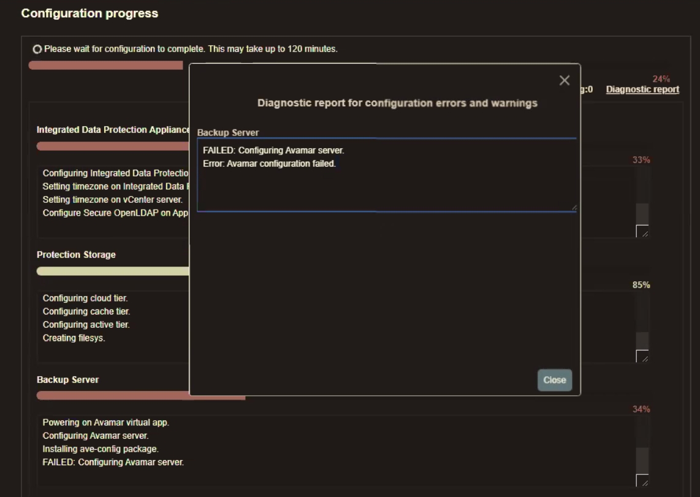Screen dimensions: 700x497
Task: Click the overall configuration progress bar
Action: pyautogui.click(x=106, y=66)
